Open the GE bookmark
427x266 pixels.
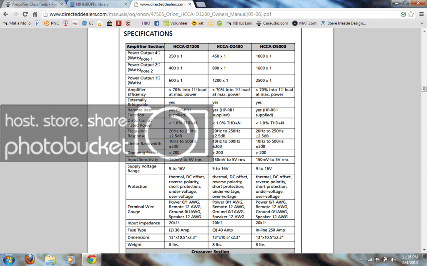88,23
